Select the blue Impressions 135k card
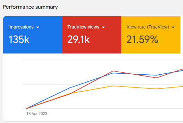Viewport: 183px width, 123px height. (33, 35)
